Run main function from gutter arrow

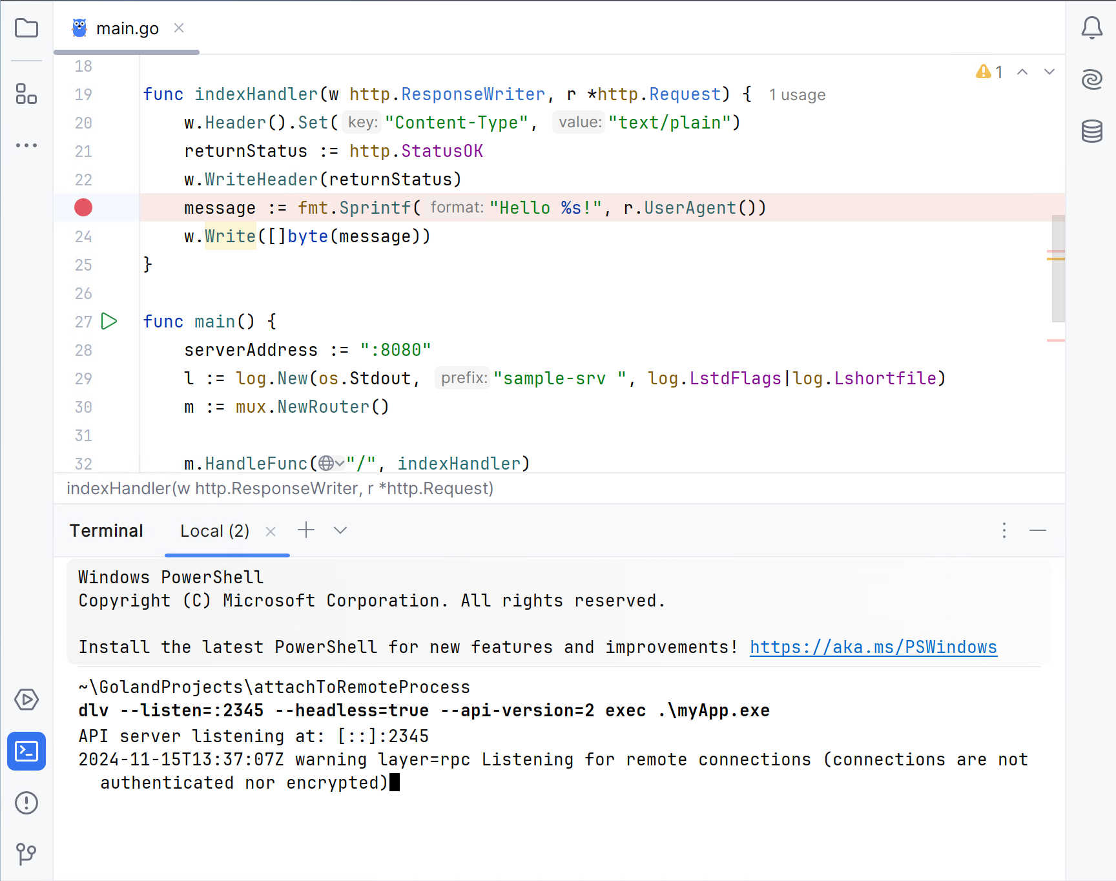point(109,322)
